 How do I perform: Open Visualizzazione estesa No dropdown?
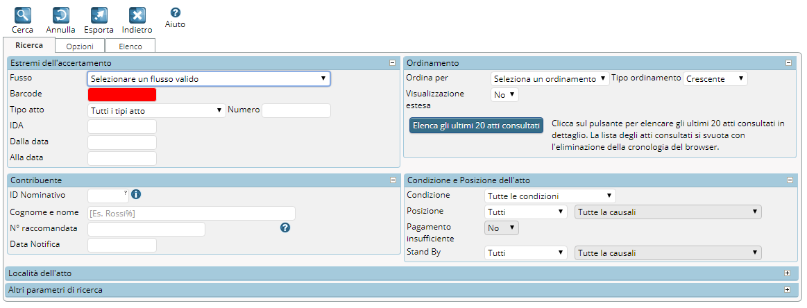click(504, 94)
